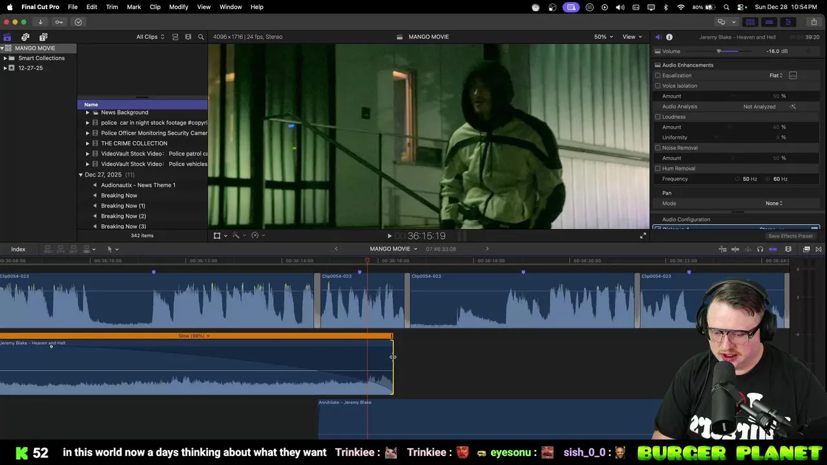Expand the Smart Collections folder
The height and width of the screenshot is (465, 827).
pos(5,58)
